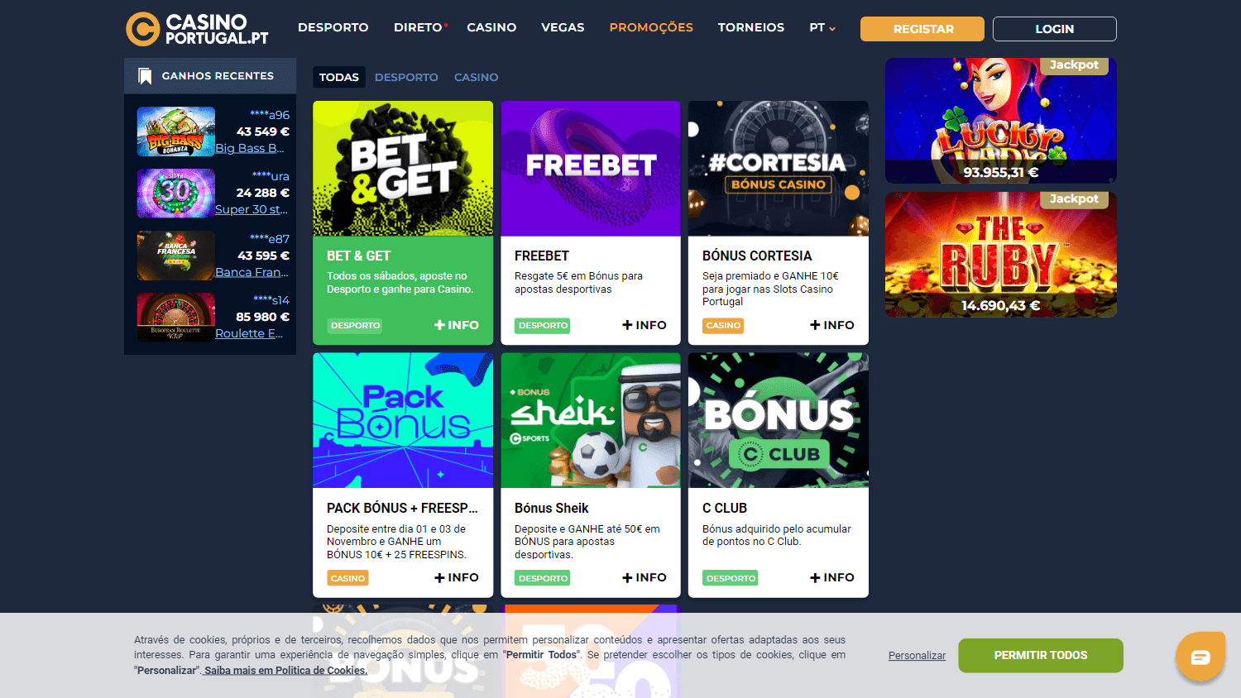Open the Lucky Lady jackpot banner
Image resolution: width=1241 pixels, height=698 pixels.
(1001, 121)
